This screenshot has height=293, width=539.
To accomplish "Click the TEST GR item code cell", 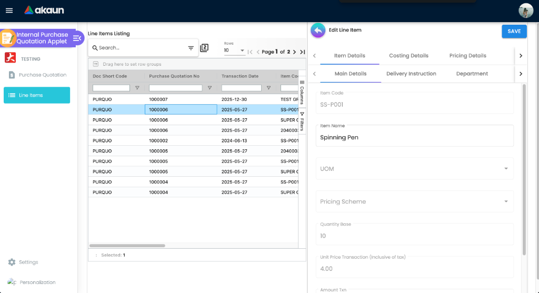I will (x=287, y=99).
